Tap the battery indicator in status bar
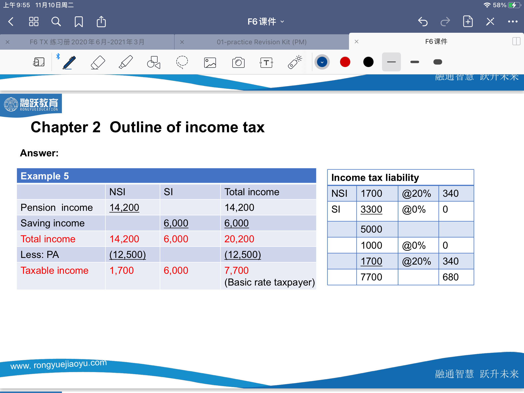The image size is (524, 393). (x=515, y=5)
